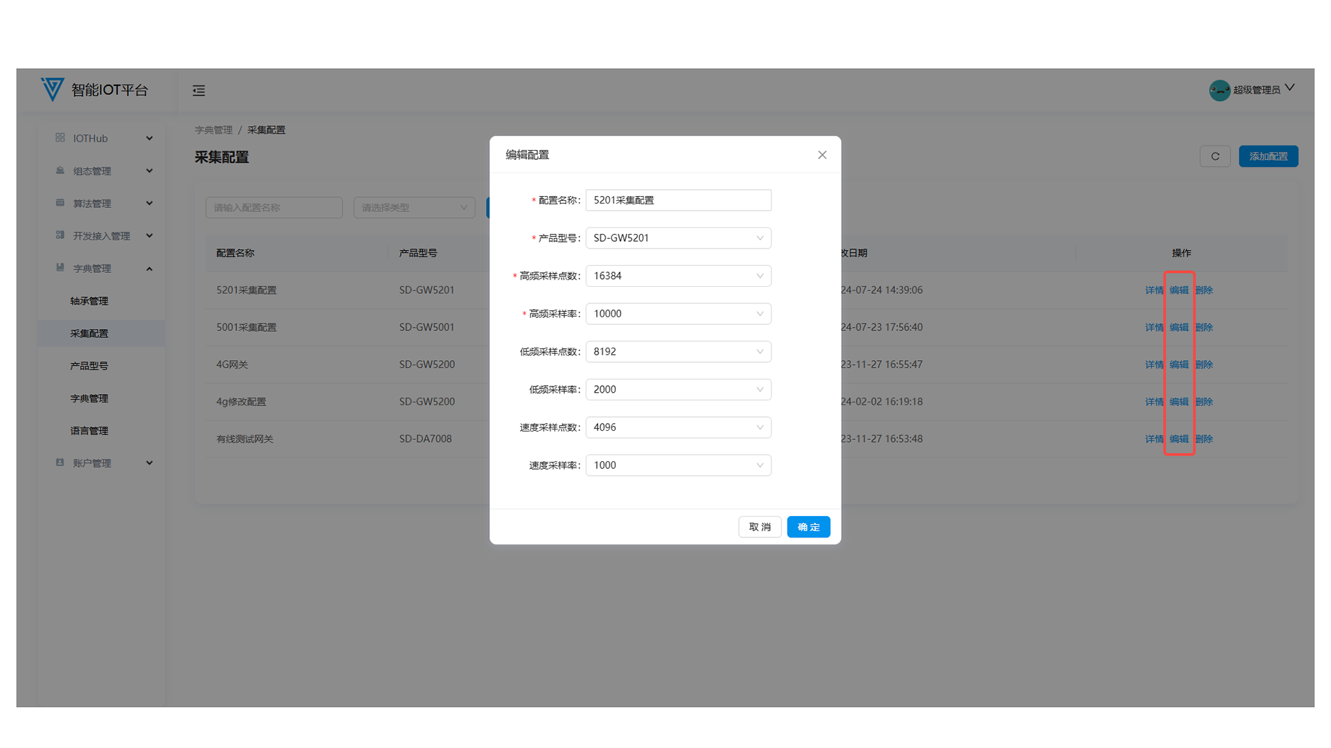
Task: Click the cancel button in dialog
Action: click(x=760, y=527)
